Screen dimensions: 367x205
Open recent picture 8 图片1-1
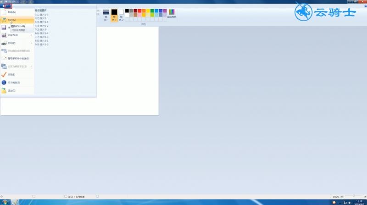pyautogui.click(x=42, y=41)
